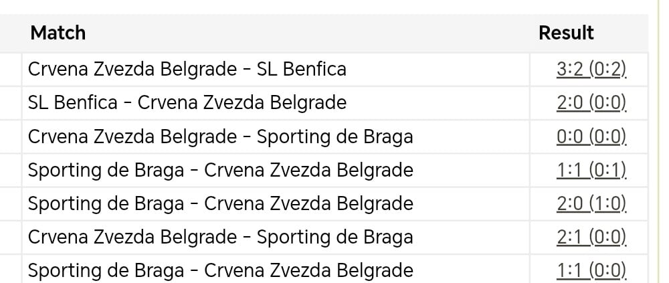Select the Crvena Zvezda Belgrade - SL Benfica match
The image size is (669, 283).
pyautogui.click(x=187, y=69)
